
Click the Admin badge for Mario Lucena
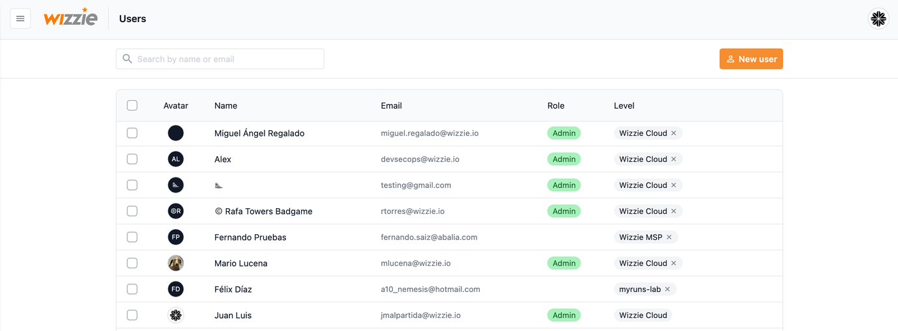[x=564, y=263]
